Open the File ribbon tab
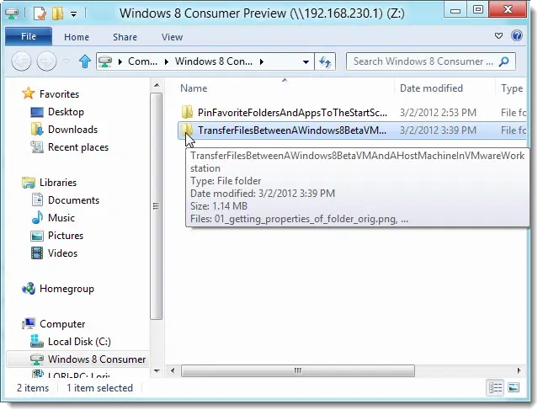Image resolution: width=543 pixels, height=415 pixels. click(29, 36)
